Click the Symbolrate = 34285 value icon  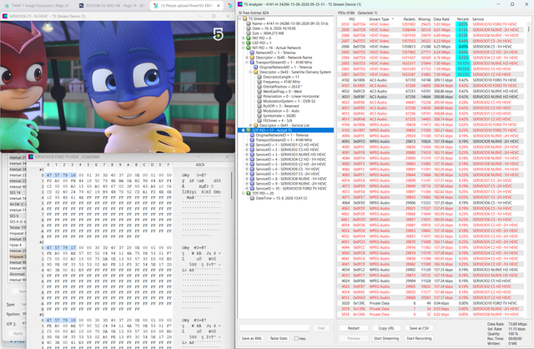(x=259, y=116)
